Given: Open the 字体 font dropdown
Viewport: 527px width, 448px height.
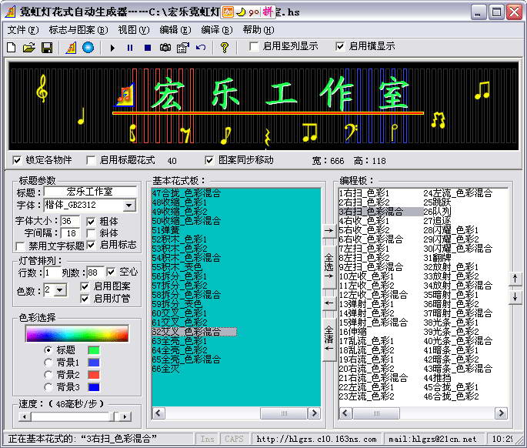Looking at the screenshot, I should [128, 206].
